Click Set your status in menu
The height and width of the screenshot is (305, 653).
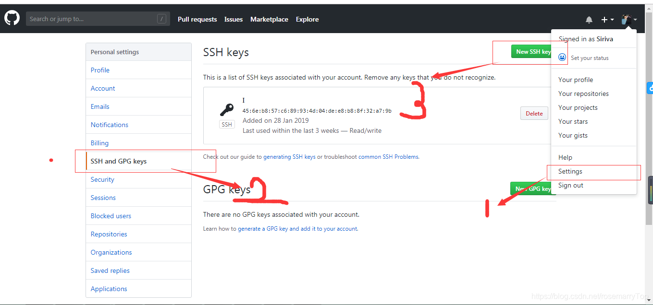590,58
